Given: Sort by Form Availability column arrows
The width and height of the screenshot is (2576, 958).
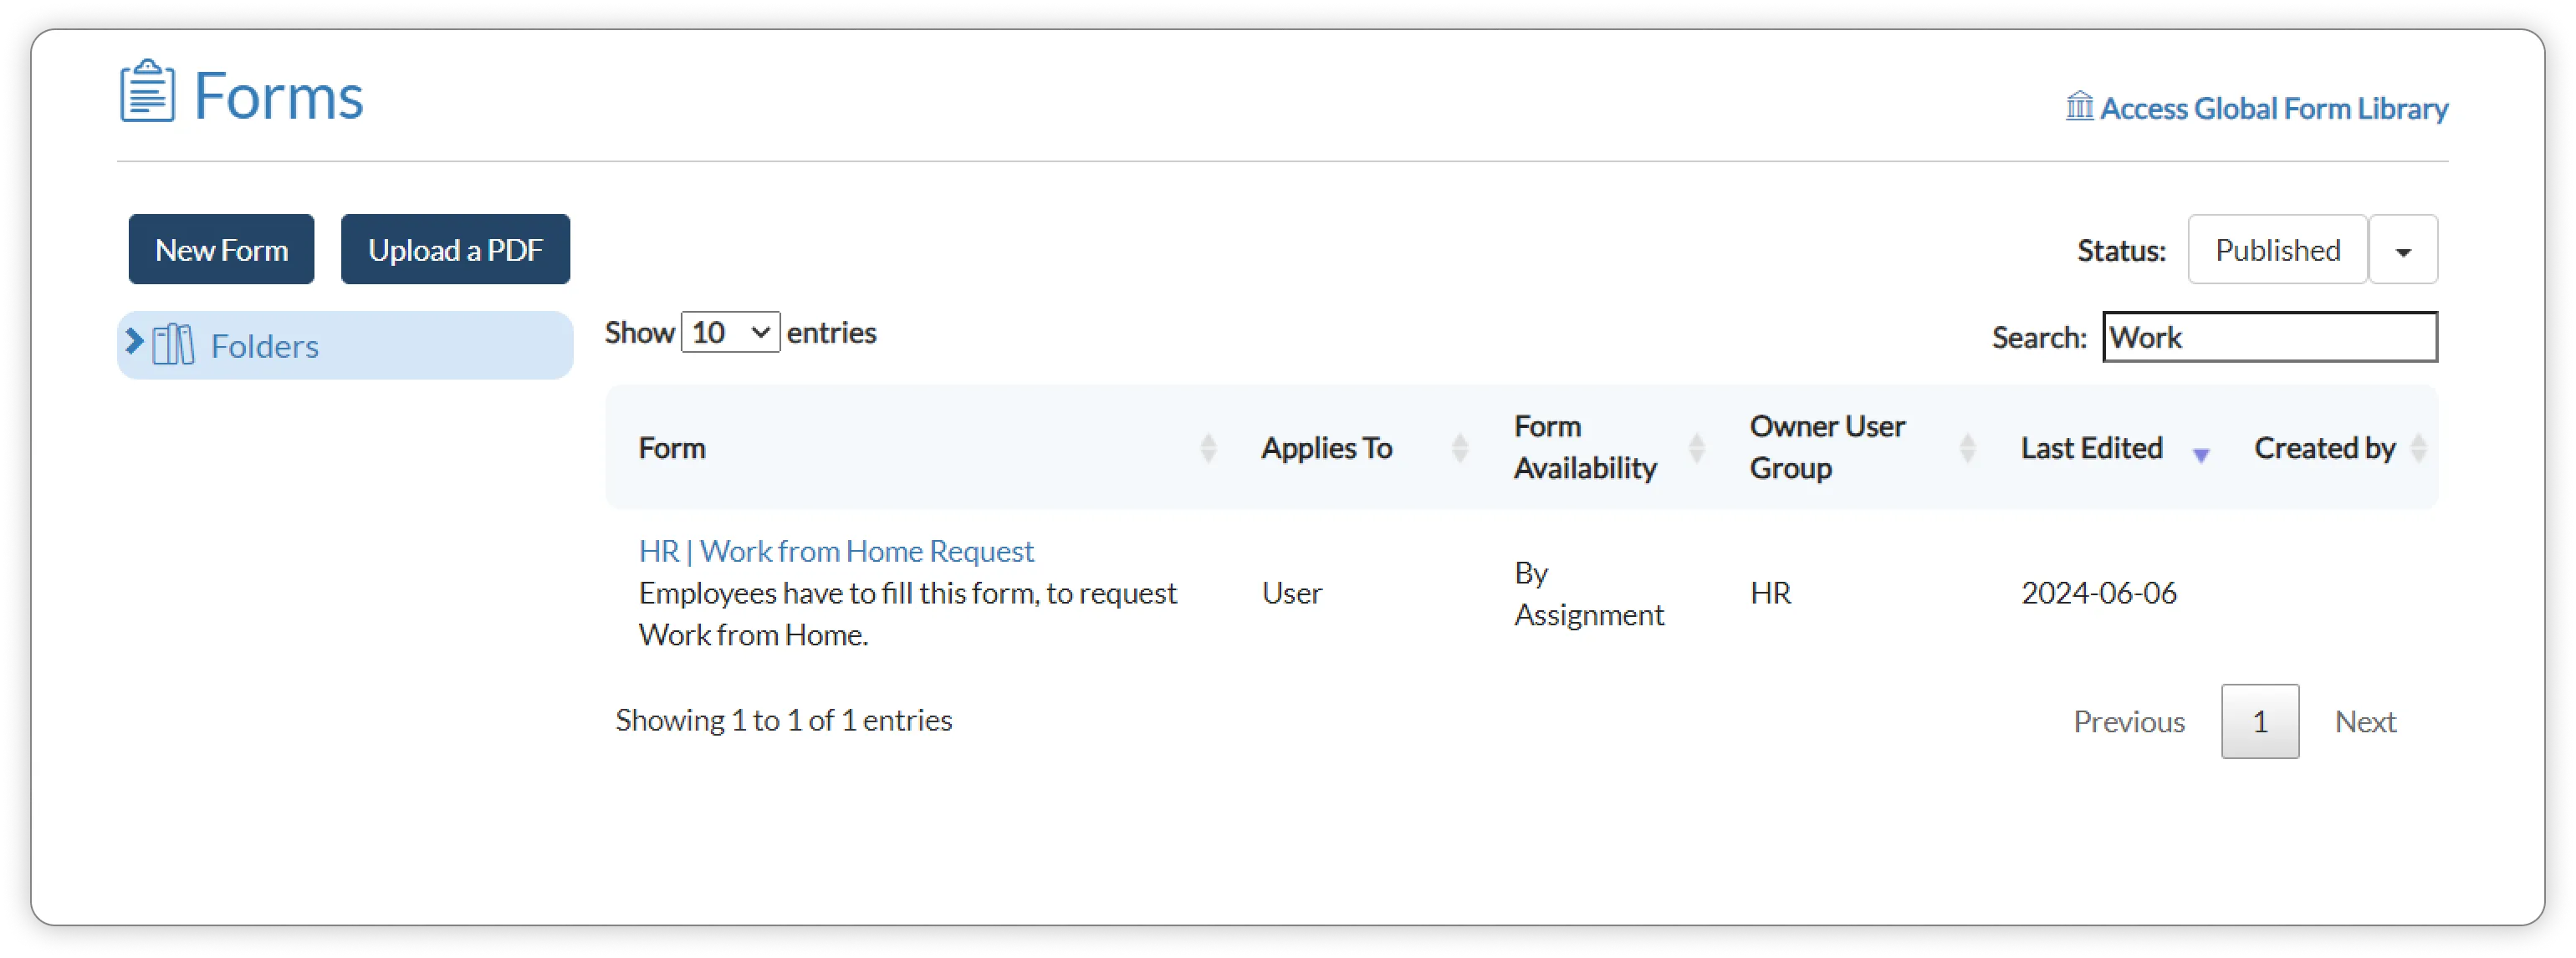Looking at the screenshot, I should [x=1696, y=448].
